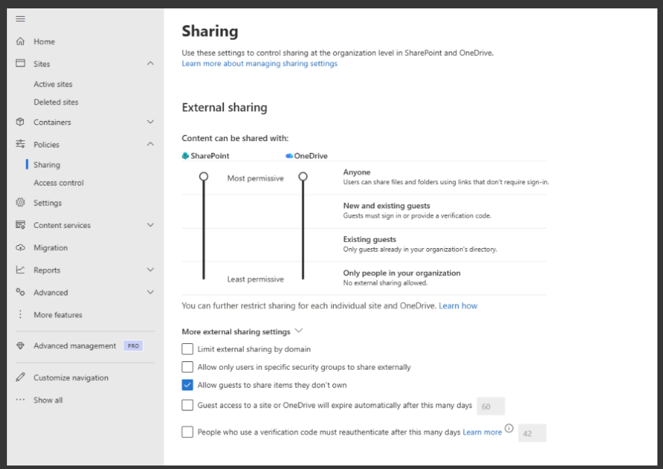Click the SharePoint sharing slider handle
Viewport: 663px width, 469px height.
click(204, 176)
